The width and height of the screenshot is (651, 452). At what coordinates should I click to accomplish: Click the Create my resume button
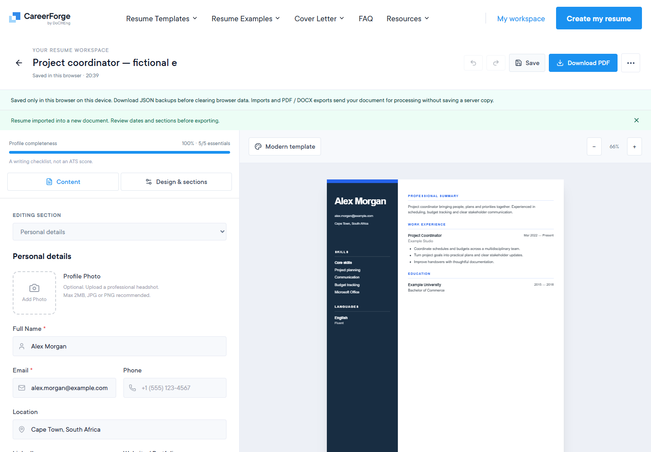point(599,18)
